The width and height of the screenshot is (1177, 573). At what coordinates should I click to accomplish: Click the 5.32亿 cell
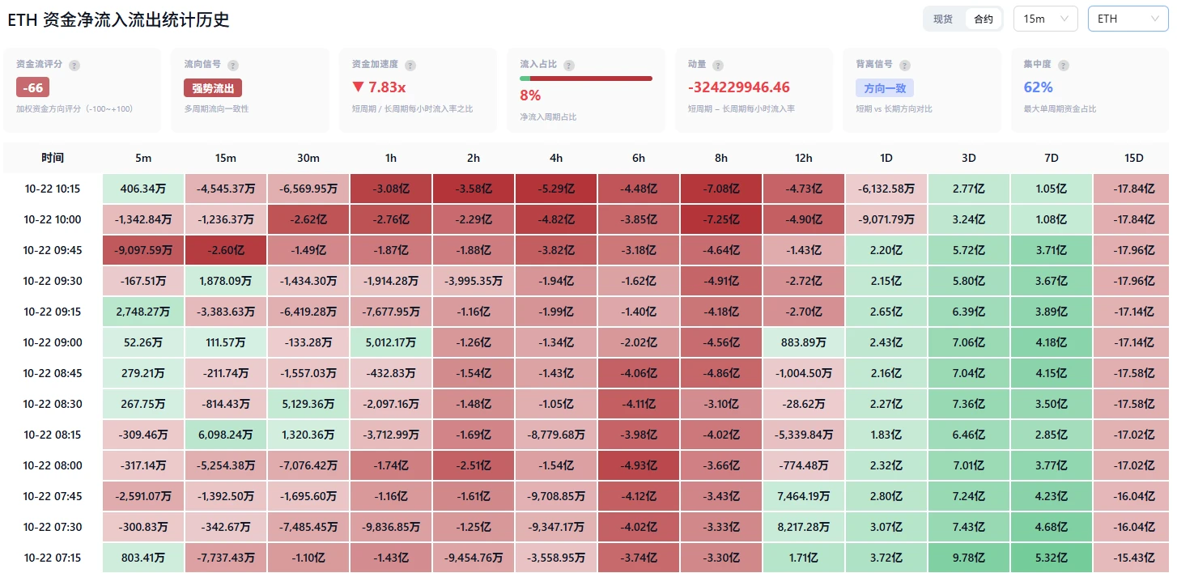tap(1052, 558)
